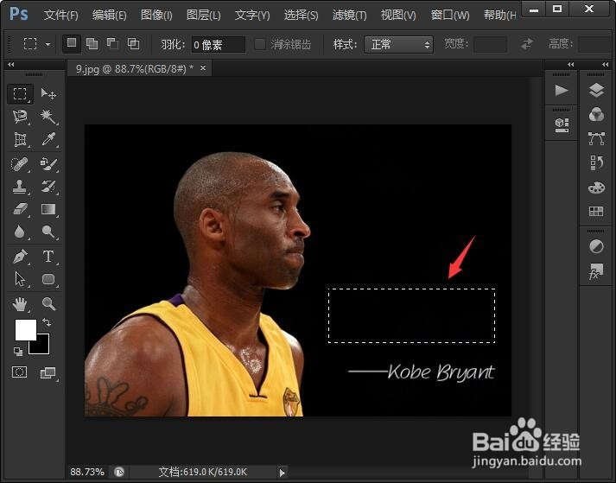Viewport: 616px width, 483px height.
Task: Select the Horizontal Type tool
Action: (48, 257)
